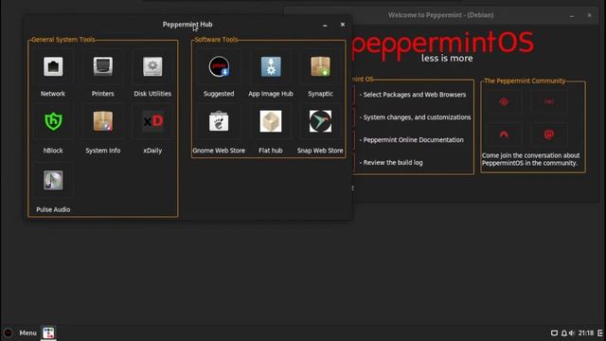Open the Network tool icon
Viewport: 606px width, 341px height.
coord(53,67)
